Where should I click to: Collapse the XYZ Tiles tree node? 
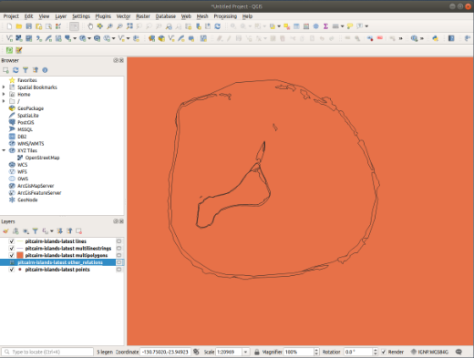[4, 150]
